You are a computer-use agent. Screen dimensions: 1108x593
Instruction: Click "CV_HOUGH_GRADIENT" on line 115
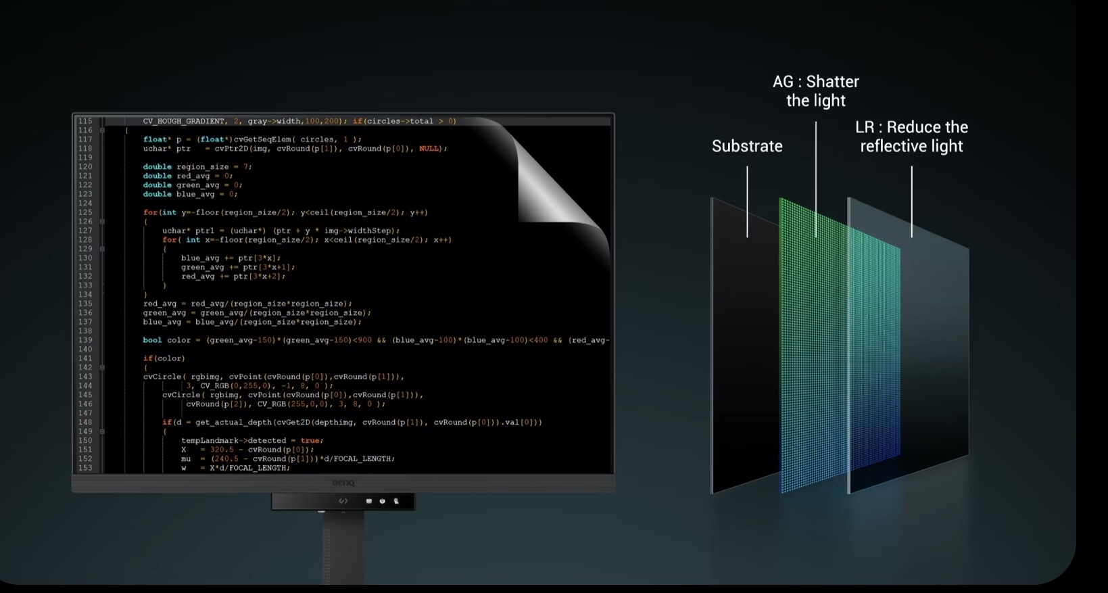(x=184, y=121)
